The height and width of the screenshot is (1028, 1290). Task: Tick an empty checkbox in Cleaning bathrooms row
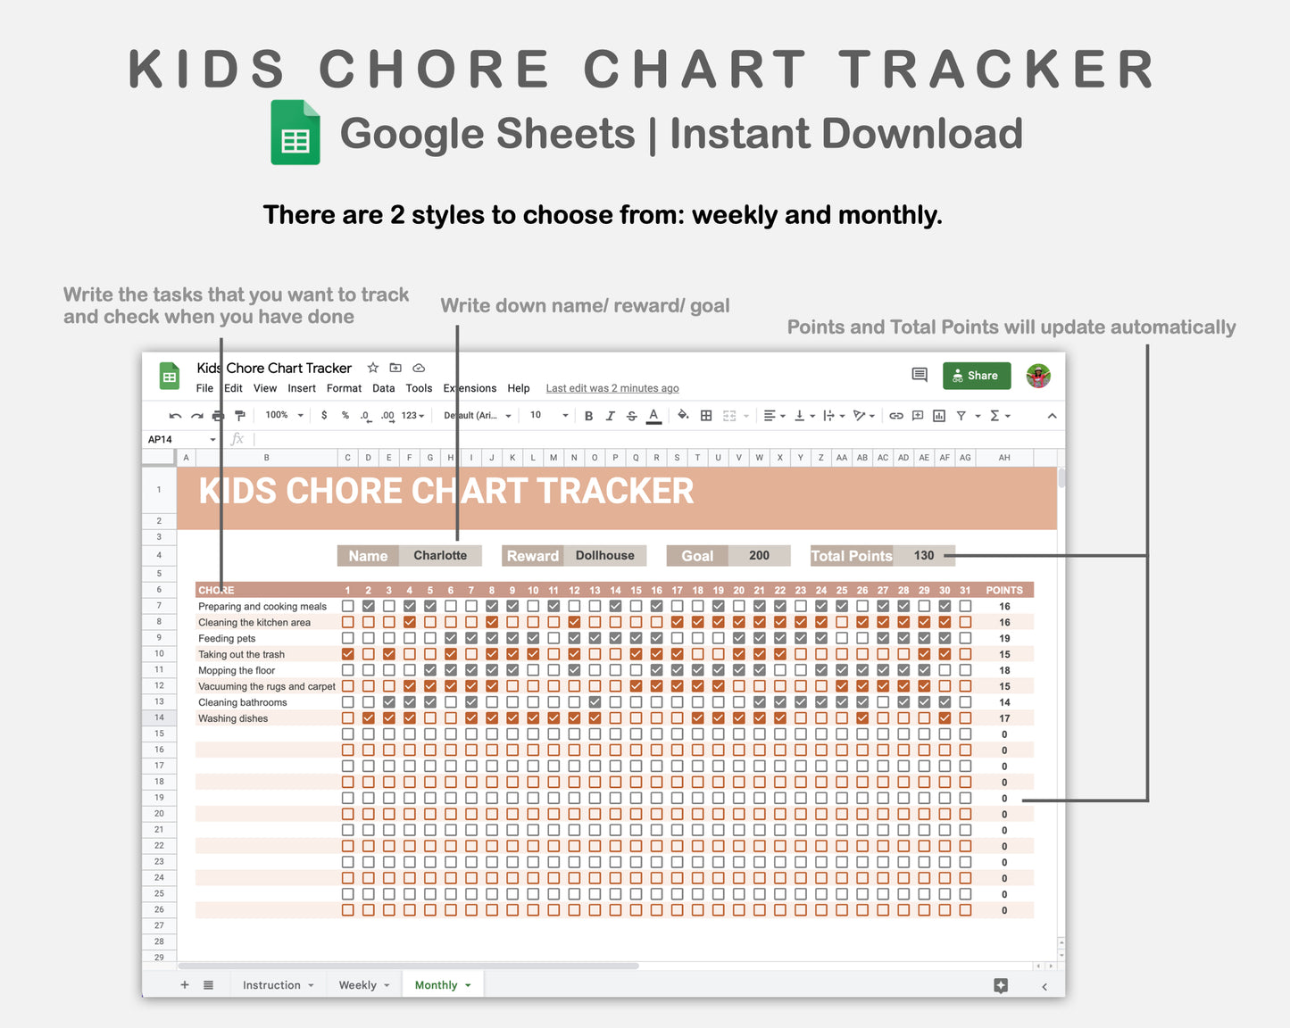tap(347, 701)
